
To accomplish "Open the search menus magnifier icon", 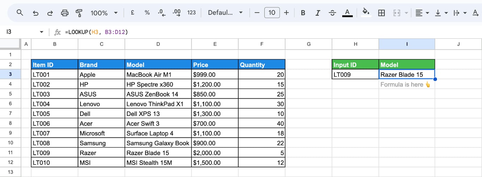I will pos(20,13).
